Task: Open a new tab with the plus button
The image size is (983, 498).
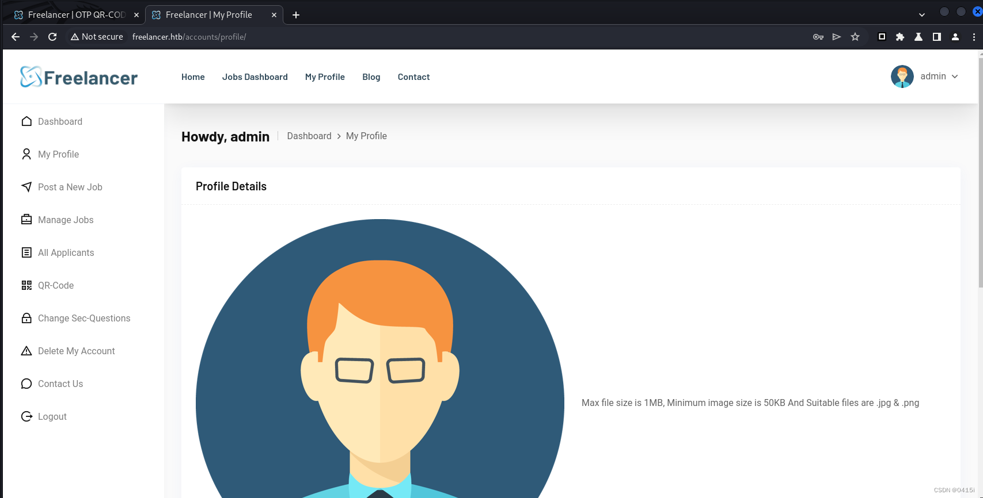Action: tap(296, 15)
